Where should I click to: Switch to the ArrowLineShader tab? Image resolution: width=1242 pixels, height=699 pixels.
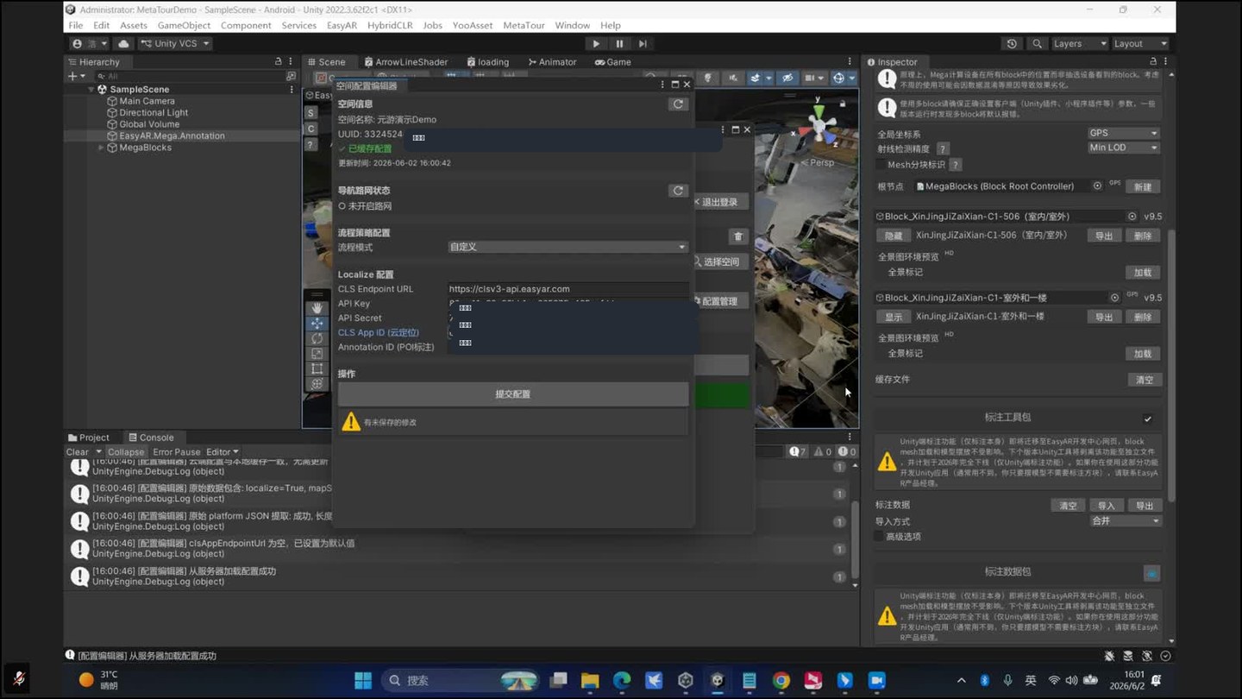(x=406, y=62)
